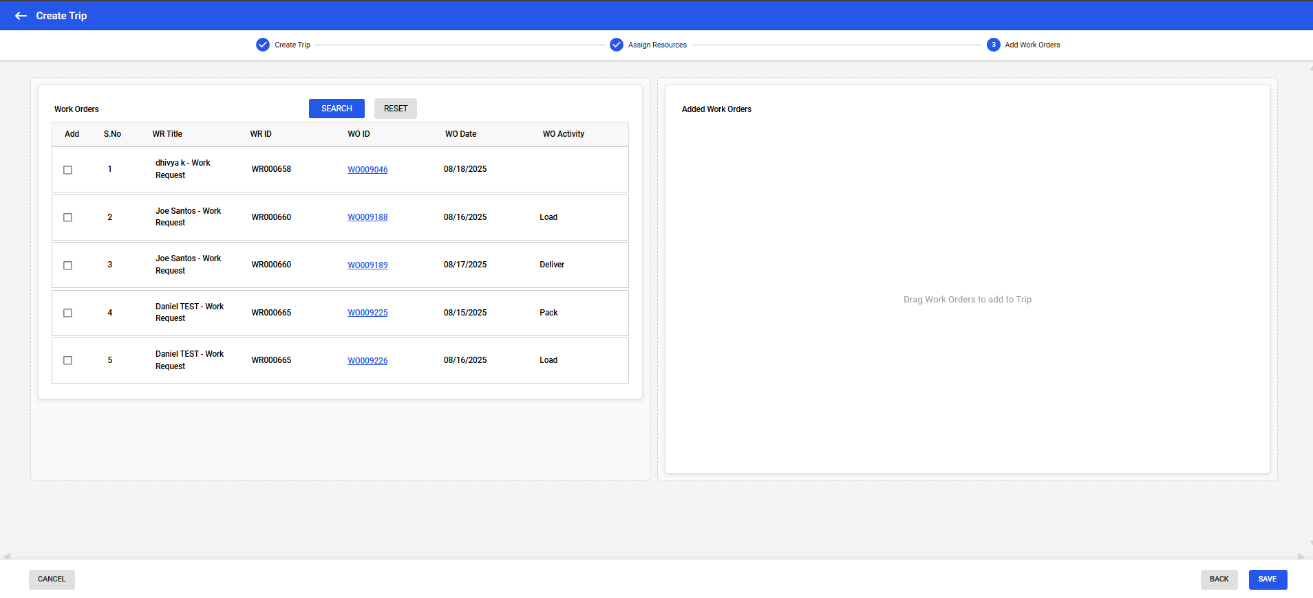
Task: Open the WO009188 link
Action: tap(367, 217)
